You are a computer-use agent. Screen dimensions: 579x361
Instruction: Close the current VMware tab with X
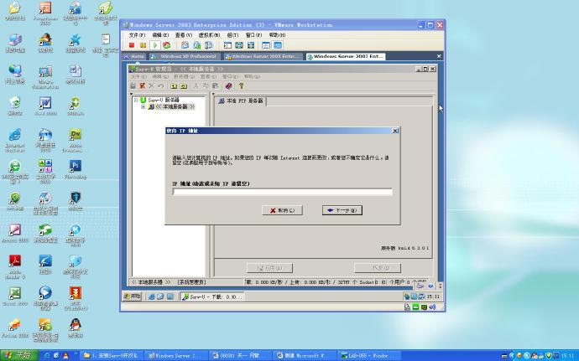(439, 56)
